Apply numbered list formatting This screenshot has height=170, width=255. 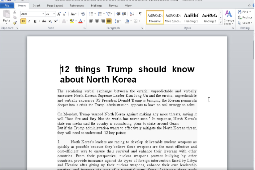pyautogui.click(x=100, y=14)
